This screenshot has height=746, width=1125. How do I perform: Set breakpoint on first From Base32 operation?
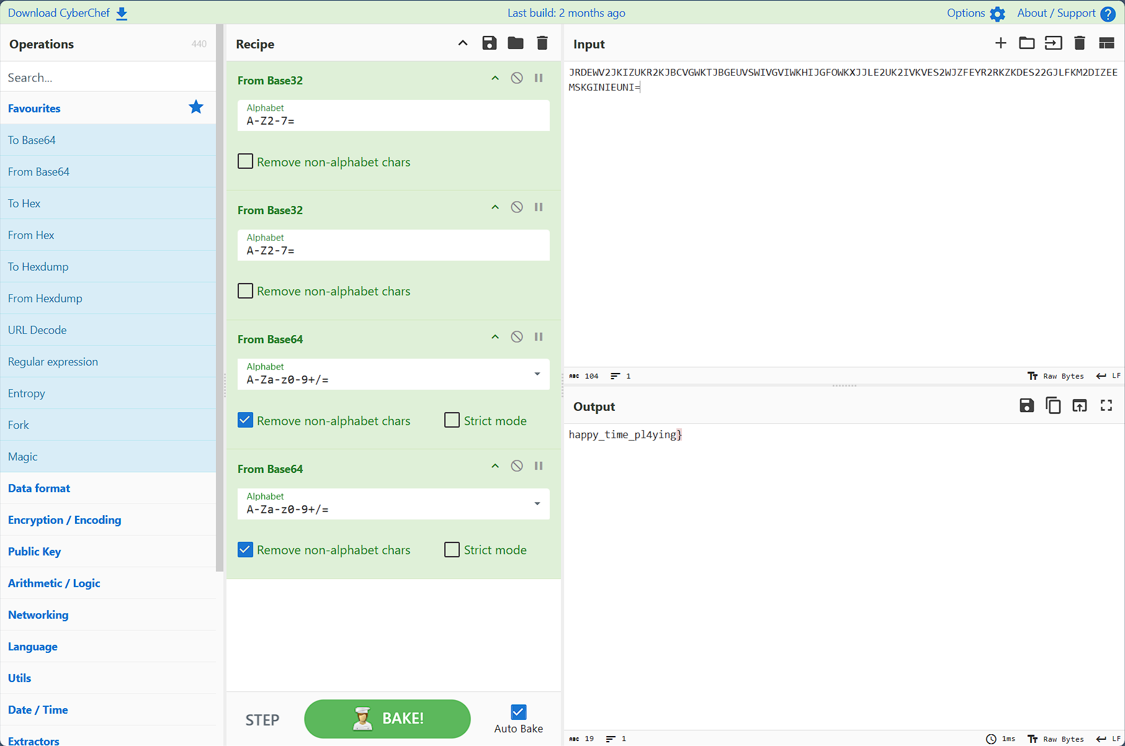coord(539,78)
